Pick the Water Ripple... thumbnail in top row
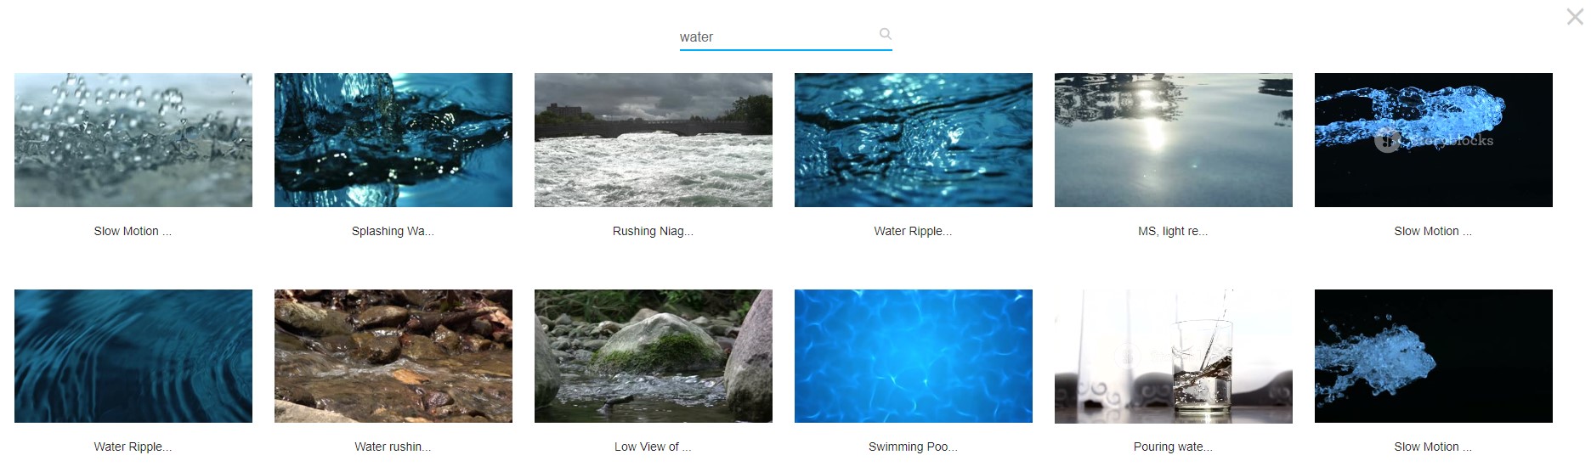1591x472 pixels. [x=914, y=140]
